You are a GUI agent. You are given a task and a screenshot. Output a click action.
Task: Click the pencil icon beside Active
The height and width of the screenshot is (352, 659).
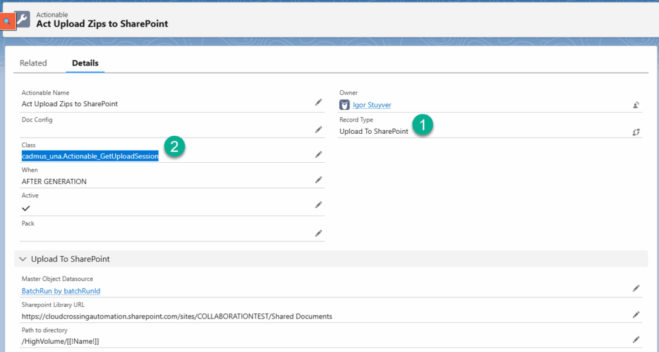pyautogui.click(x=318, y=205)
